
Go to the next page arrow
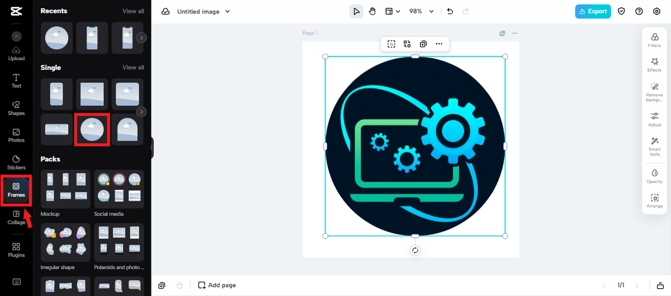[637, 286]
